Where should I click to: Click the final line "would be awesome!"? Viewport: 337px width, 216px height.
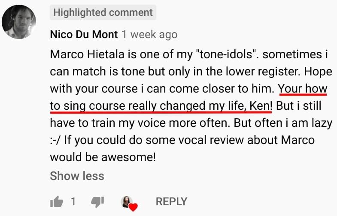[103, 157]
